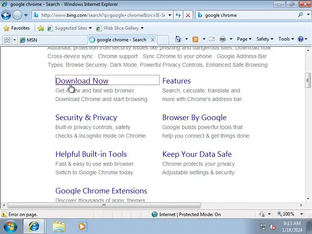Switch to the MSN tab
Image resolution: width=312 pixels, height=234 pixels.
[53, 40]
